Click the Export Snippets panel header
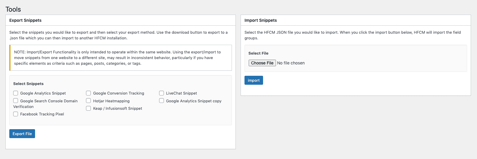The image size is (477, 159). (x=25, y=20)
